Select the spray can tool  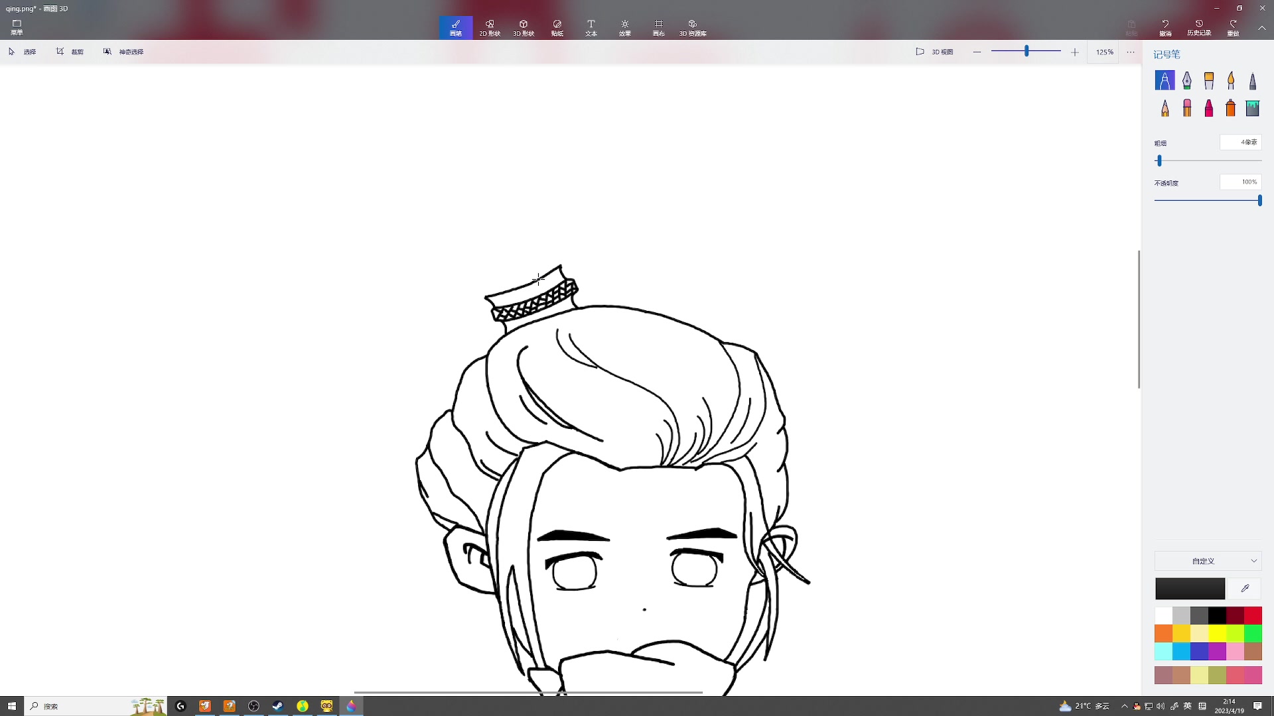[x=1231, y=108]
